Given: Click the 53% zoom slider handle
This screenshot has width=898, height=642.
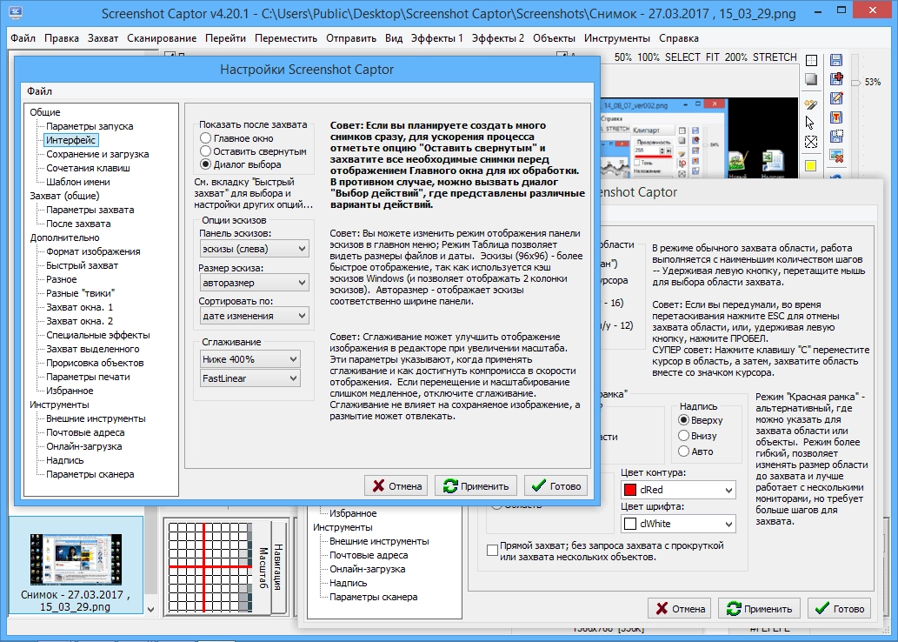Looking at the screenshot, I should [x=856, y=84].
